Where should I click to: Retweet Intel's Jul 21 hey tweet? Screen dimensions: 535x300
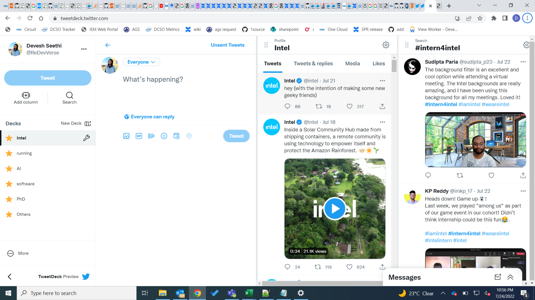pos(319,106)
